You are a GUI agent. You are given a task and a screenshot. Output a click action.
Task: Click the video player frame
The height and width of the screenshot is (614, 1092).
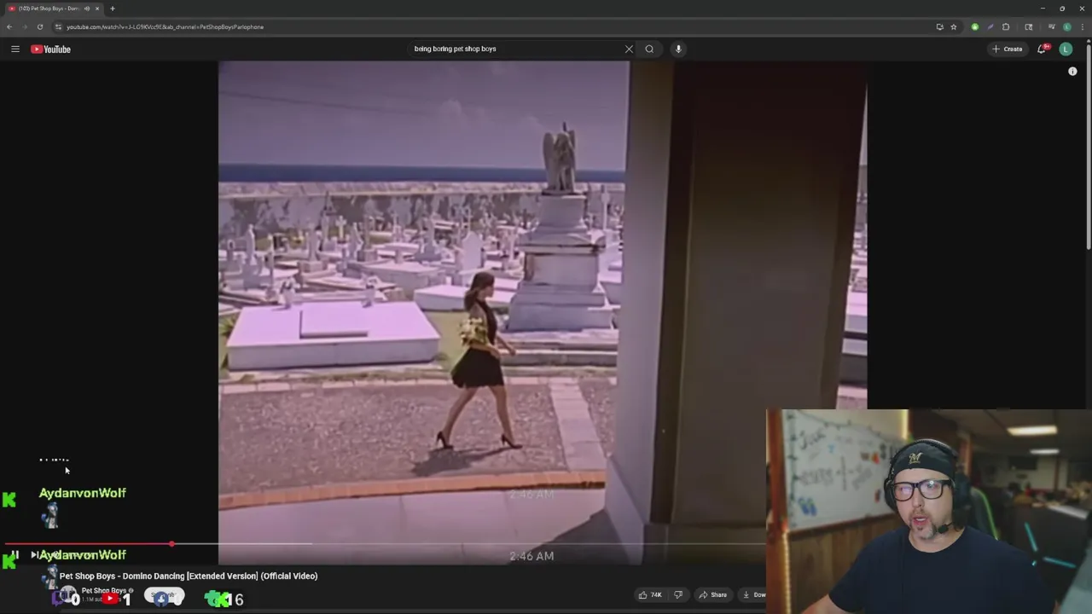coord(543,312)
